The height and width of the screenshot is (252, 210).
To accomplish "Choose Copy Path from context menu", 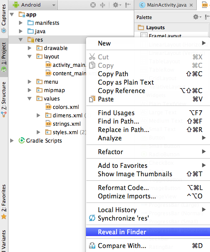I will pyautogui.click(x=148, y=74).
